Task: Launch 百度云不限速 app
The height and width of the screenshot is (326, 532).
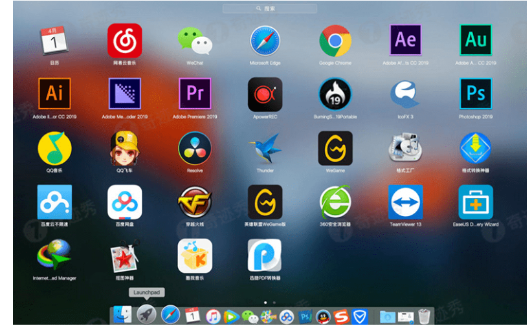Action: pyautogui.click(x=54, y=202)
